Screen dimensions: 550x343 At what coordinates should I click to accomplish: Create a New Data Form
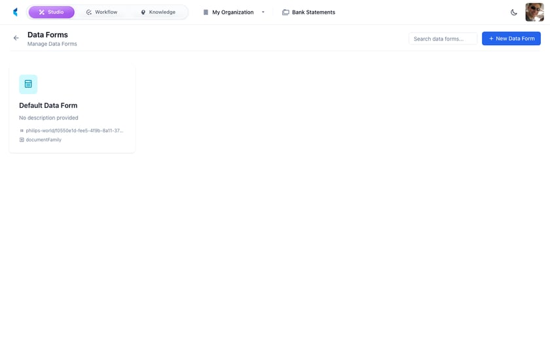(x=511, y=39)
